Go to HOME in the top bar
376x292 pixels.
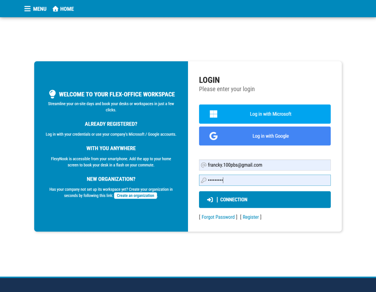click(x=67, y=9)
